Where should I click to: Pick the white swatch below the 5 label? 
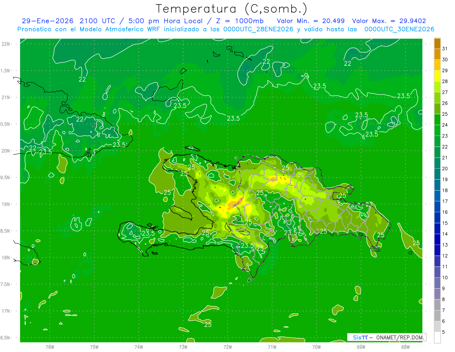tap(437, 338)
